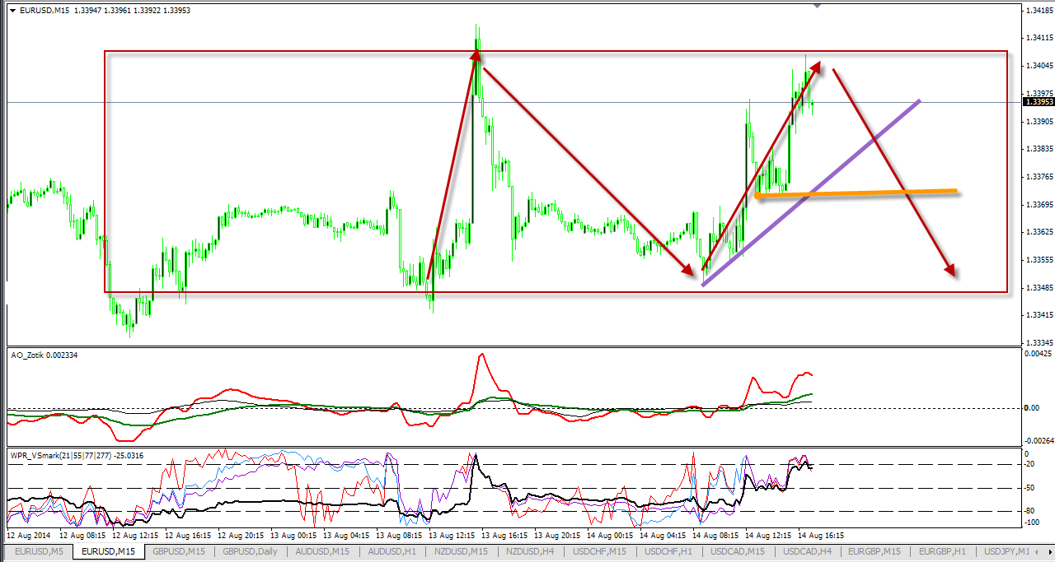Switch to USDCHF,M15 chart tab
This screenshot has width=1055, height=562.
599,551
